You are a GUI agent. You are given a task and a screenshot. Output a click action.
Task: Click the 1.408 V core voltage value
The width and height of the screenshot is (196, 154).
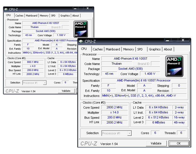point(150,74)
